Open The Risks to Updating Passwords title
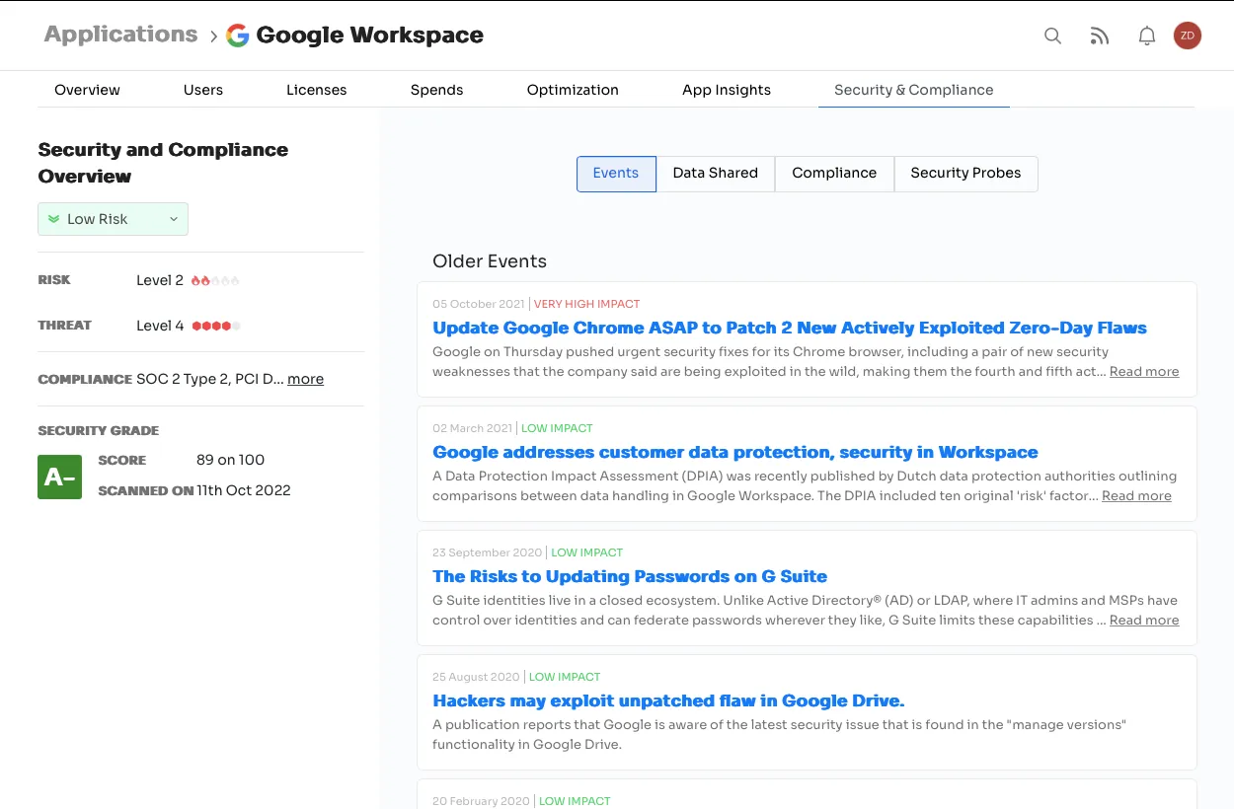The height and width of the screenshot is (809, 1234). pos(630,576)
